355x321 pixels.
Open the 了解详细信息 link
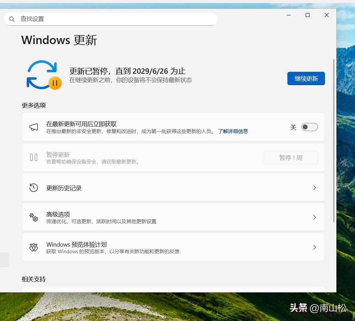click(x=233, y=131)
